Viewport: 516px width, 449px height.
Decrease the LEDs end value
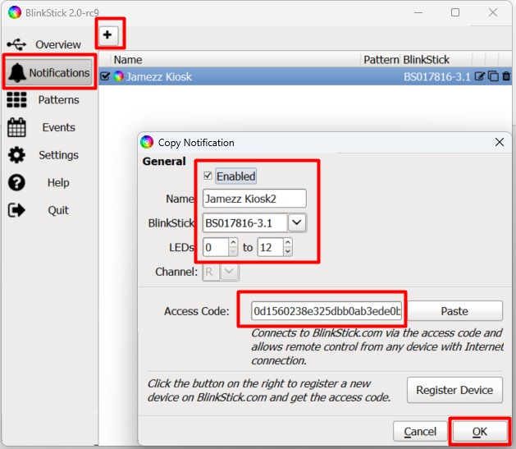pyautogui.click(x=288, y=251)
